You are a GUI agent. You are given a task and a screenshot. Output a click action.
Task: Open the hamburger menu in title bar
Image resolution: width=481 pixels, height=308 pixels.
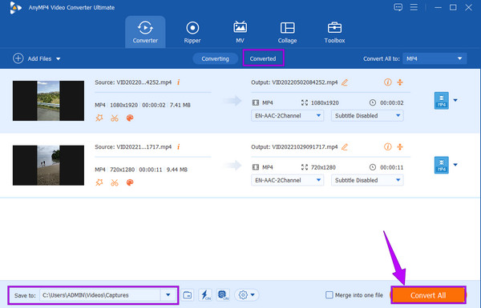point(414,7)
